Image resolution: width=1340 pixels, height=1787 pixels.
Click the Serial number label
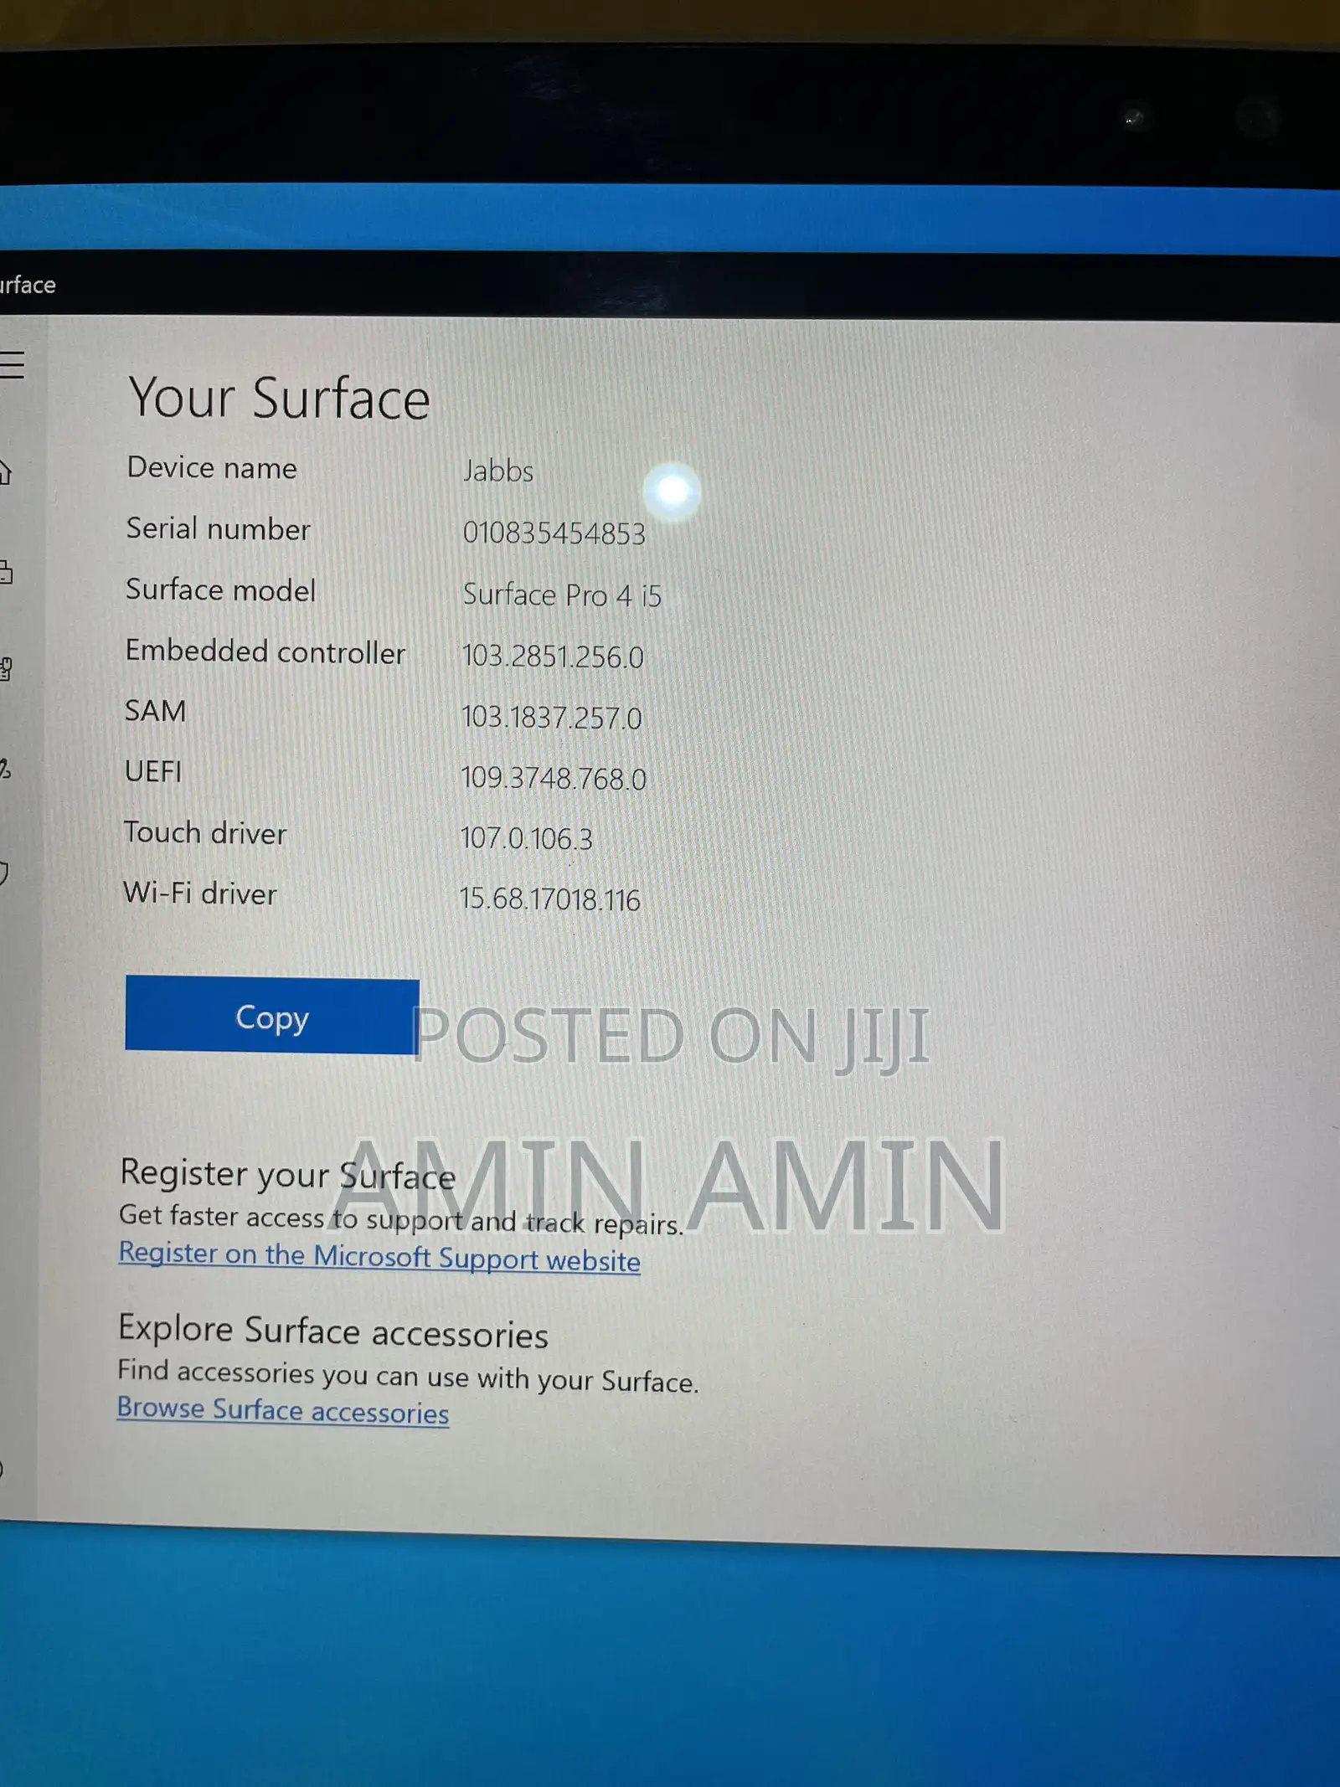click(219, 528)
